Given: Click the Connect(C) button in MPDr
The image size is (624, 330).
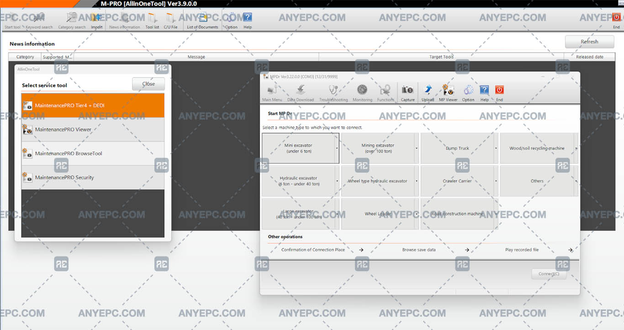Looking at the screenshot, I should (549, 274).
